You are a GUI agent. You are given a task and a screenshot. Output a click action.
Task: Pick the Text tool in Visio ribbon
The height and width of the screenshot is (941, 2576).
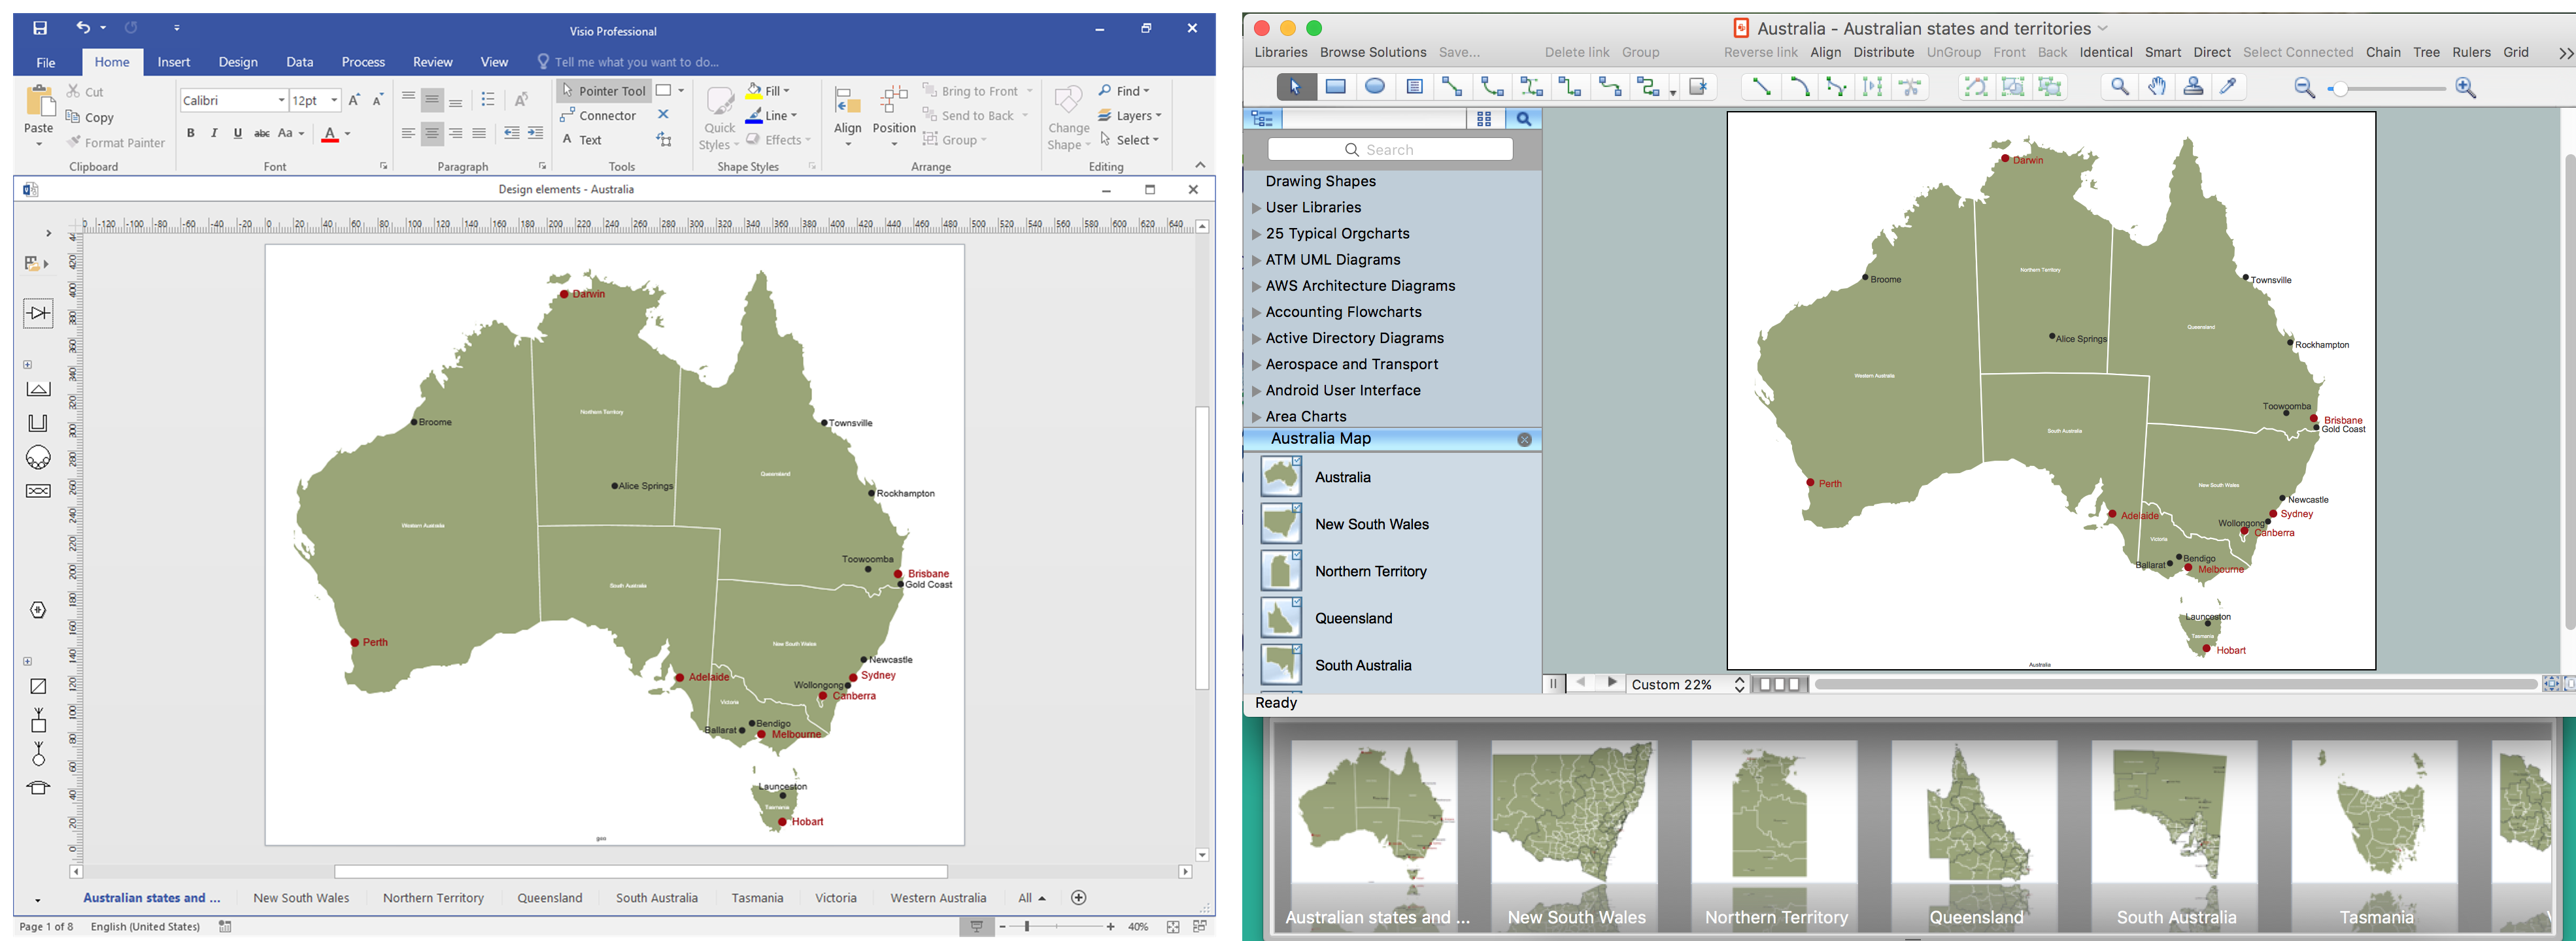582,140
